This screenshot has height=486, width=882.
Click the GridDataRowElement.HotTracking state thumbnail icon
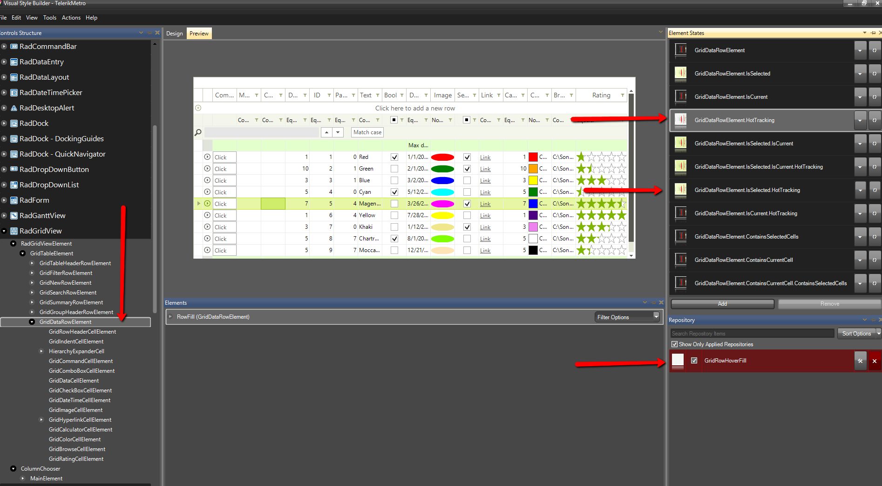tap(681, 120)
